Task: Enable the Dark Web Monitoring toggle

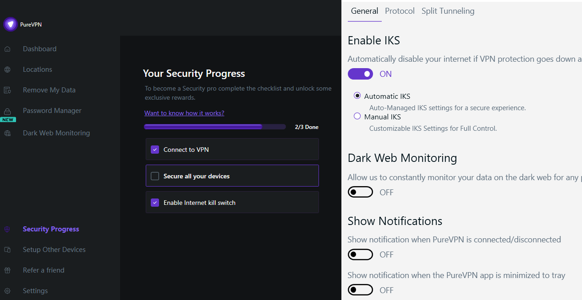Action: tap(360, 192)
